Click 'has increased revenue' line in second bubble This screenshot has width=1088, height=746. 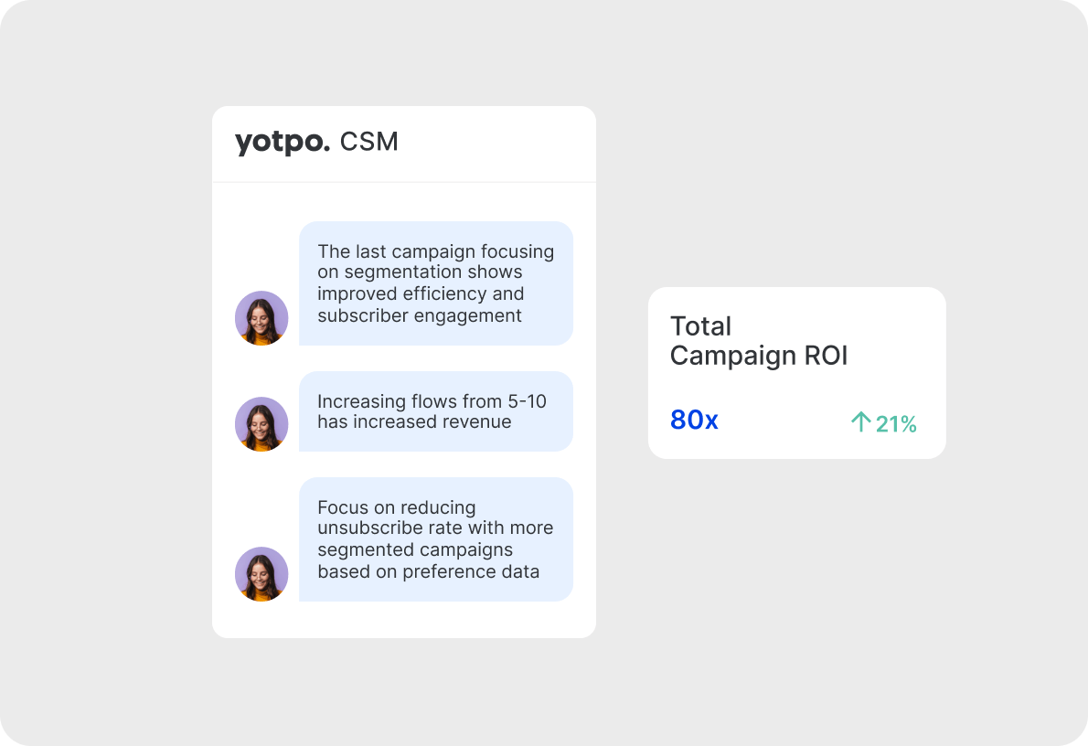tap(414, 422)
